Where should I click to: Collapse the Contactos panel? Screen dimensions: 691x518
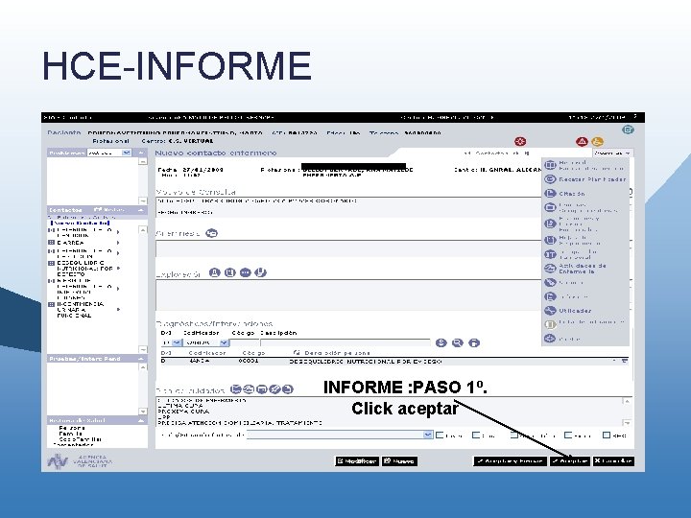[141, 210]
